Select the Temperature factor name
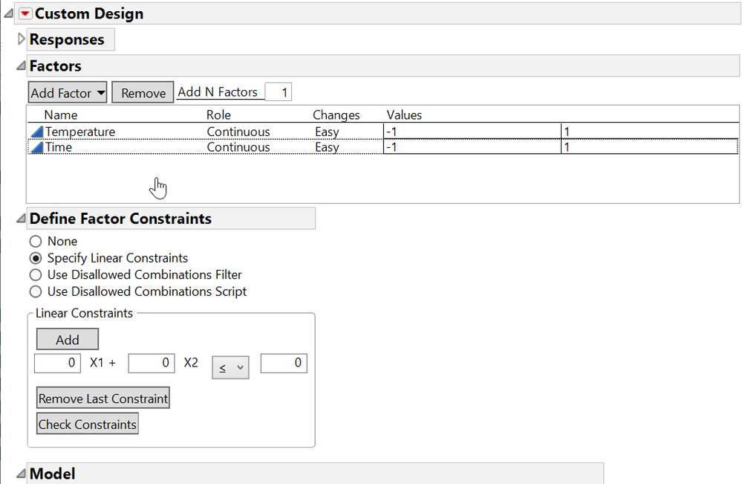This screenshot has height=484, width=742. pos(80,132)
